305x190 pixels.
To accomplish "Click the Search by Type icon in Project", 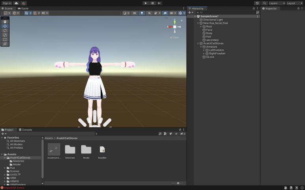I will (x=165, y=134).
